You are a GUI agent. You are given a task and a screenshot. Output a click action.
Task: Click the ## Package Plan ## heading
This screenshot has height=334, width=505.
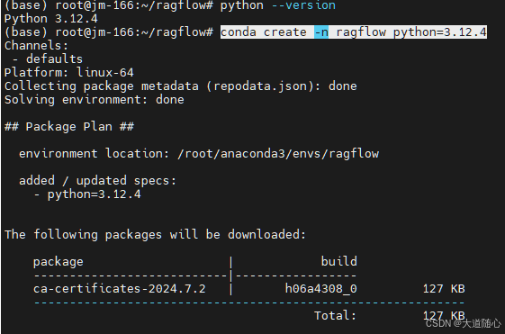tap(69, 127)
